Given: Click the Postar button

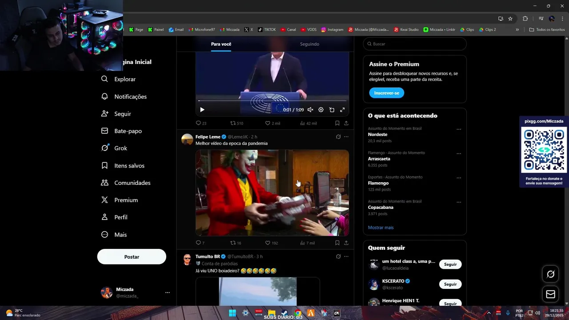Looking at the screenshot, I should coord(132,257).
